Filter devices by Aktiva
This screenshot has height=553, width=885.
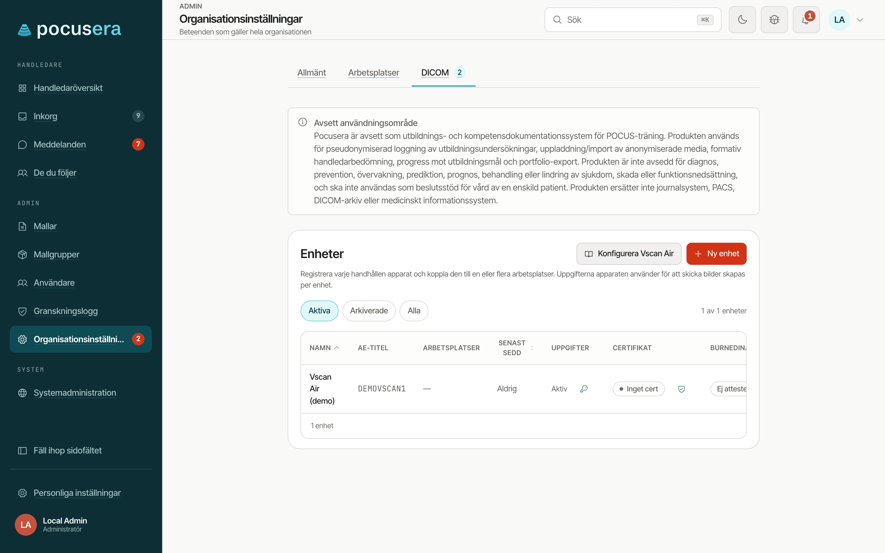(x=319, y=311)
